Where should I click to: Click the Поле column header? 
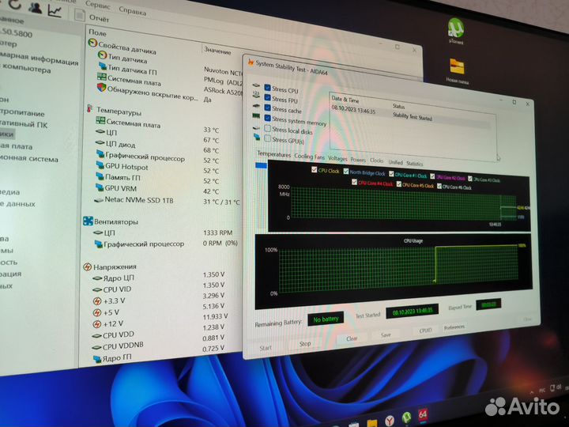pyautogui.click(x=98, y=32)
